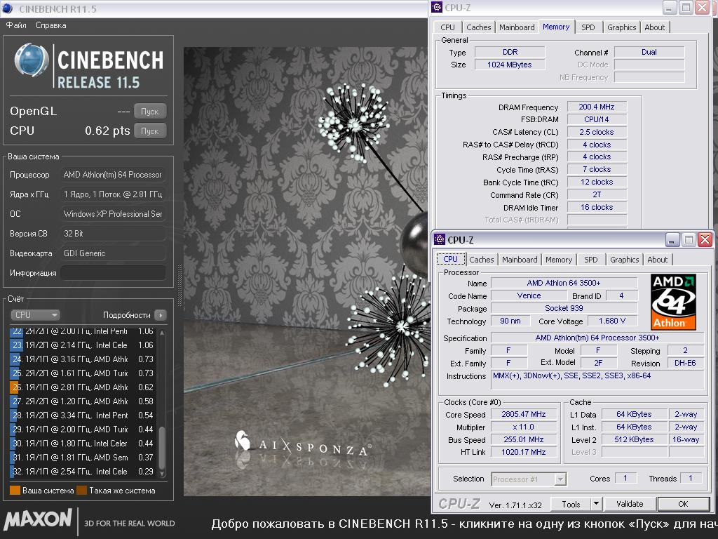Expand the Tools dropdown arrow
The height and width of the screenshot is (539, 718).
596,504
